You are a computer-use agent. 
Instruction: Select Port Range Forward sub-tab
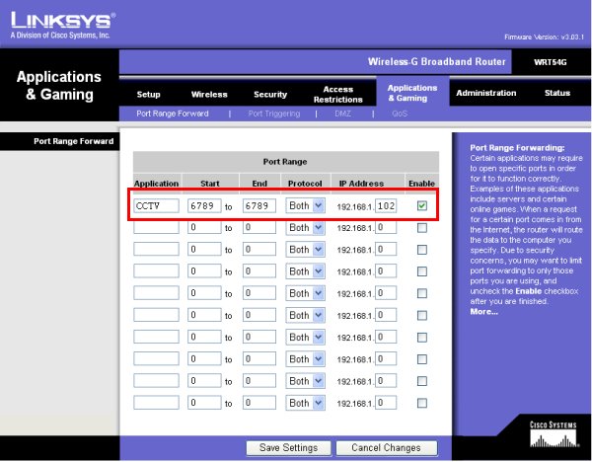tap(173, 114)
